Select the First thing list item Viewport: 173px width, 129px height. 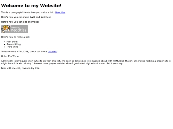(12, 42)
